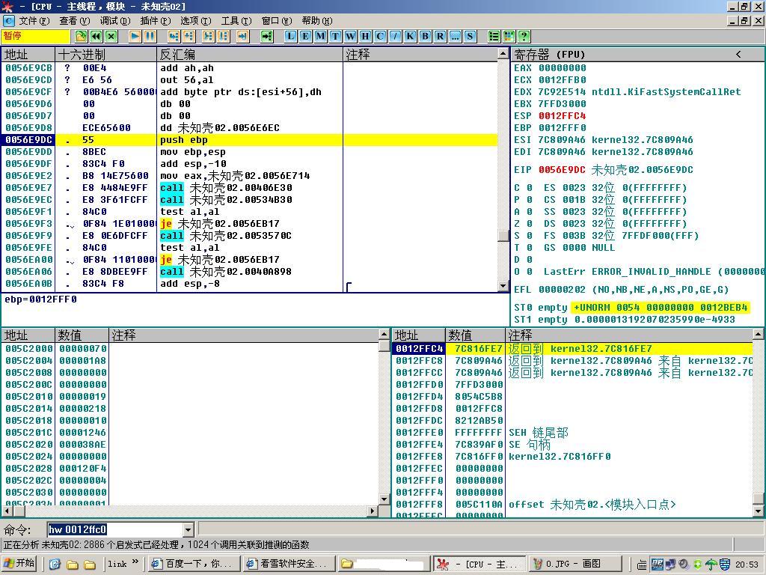
Task: Show Run trace with the ... button
Action: pyautogui.click(x=455, y=36)
